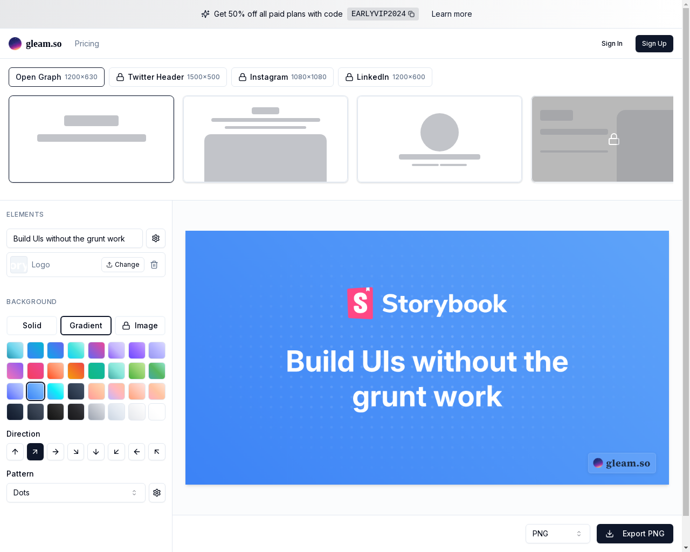Click the Sign Up button
The image size is (690, 552).
[x=654, y=44]
